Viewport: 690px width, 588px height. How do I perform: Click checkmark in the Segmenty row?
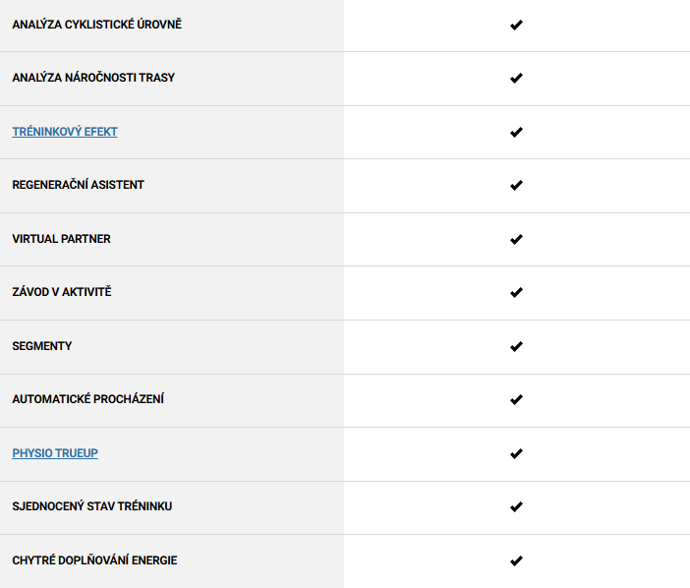(x=516, y=347)
